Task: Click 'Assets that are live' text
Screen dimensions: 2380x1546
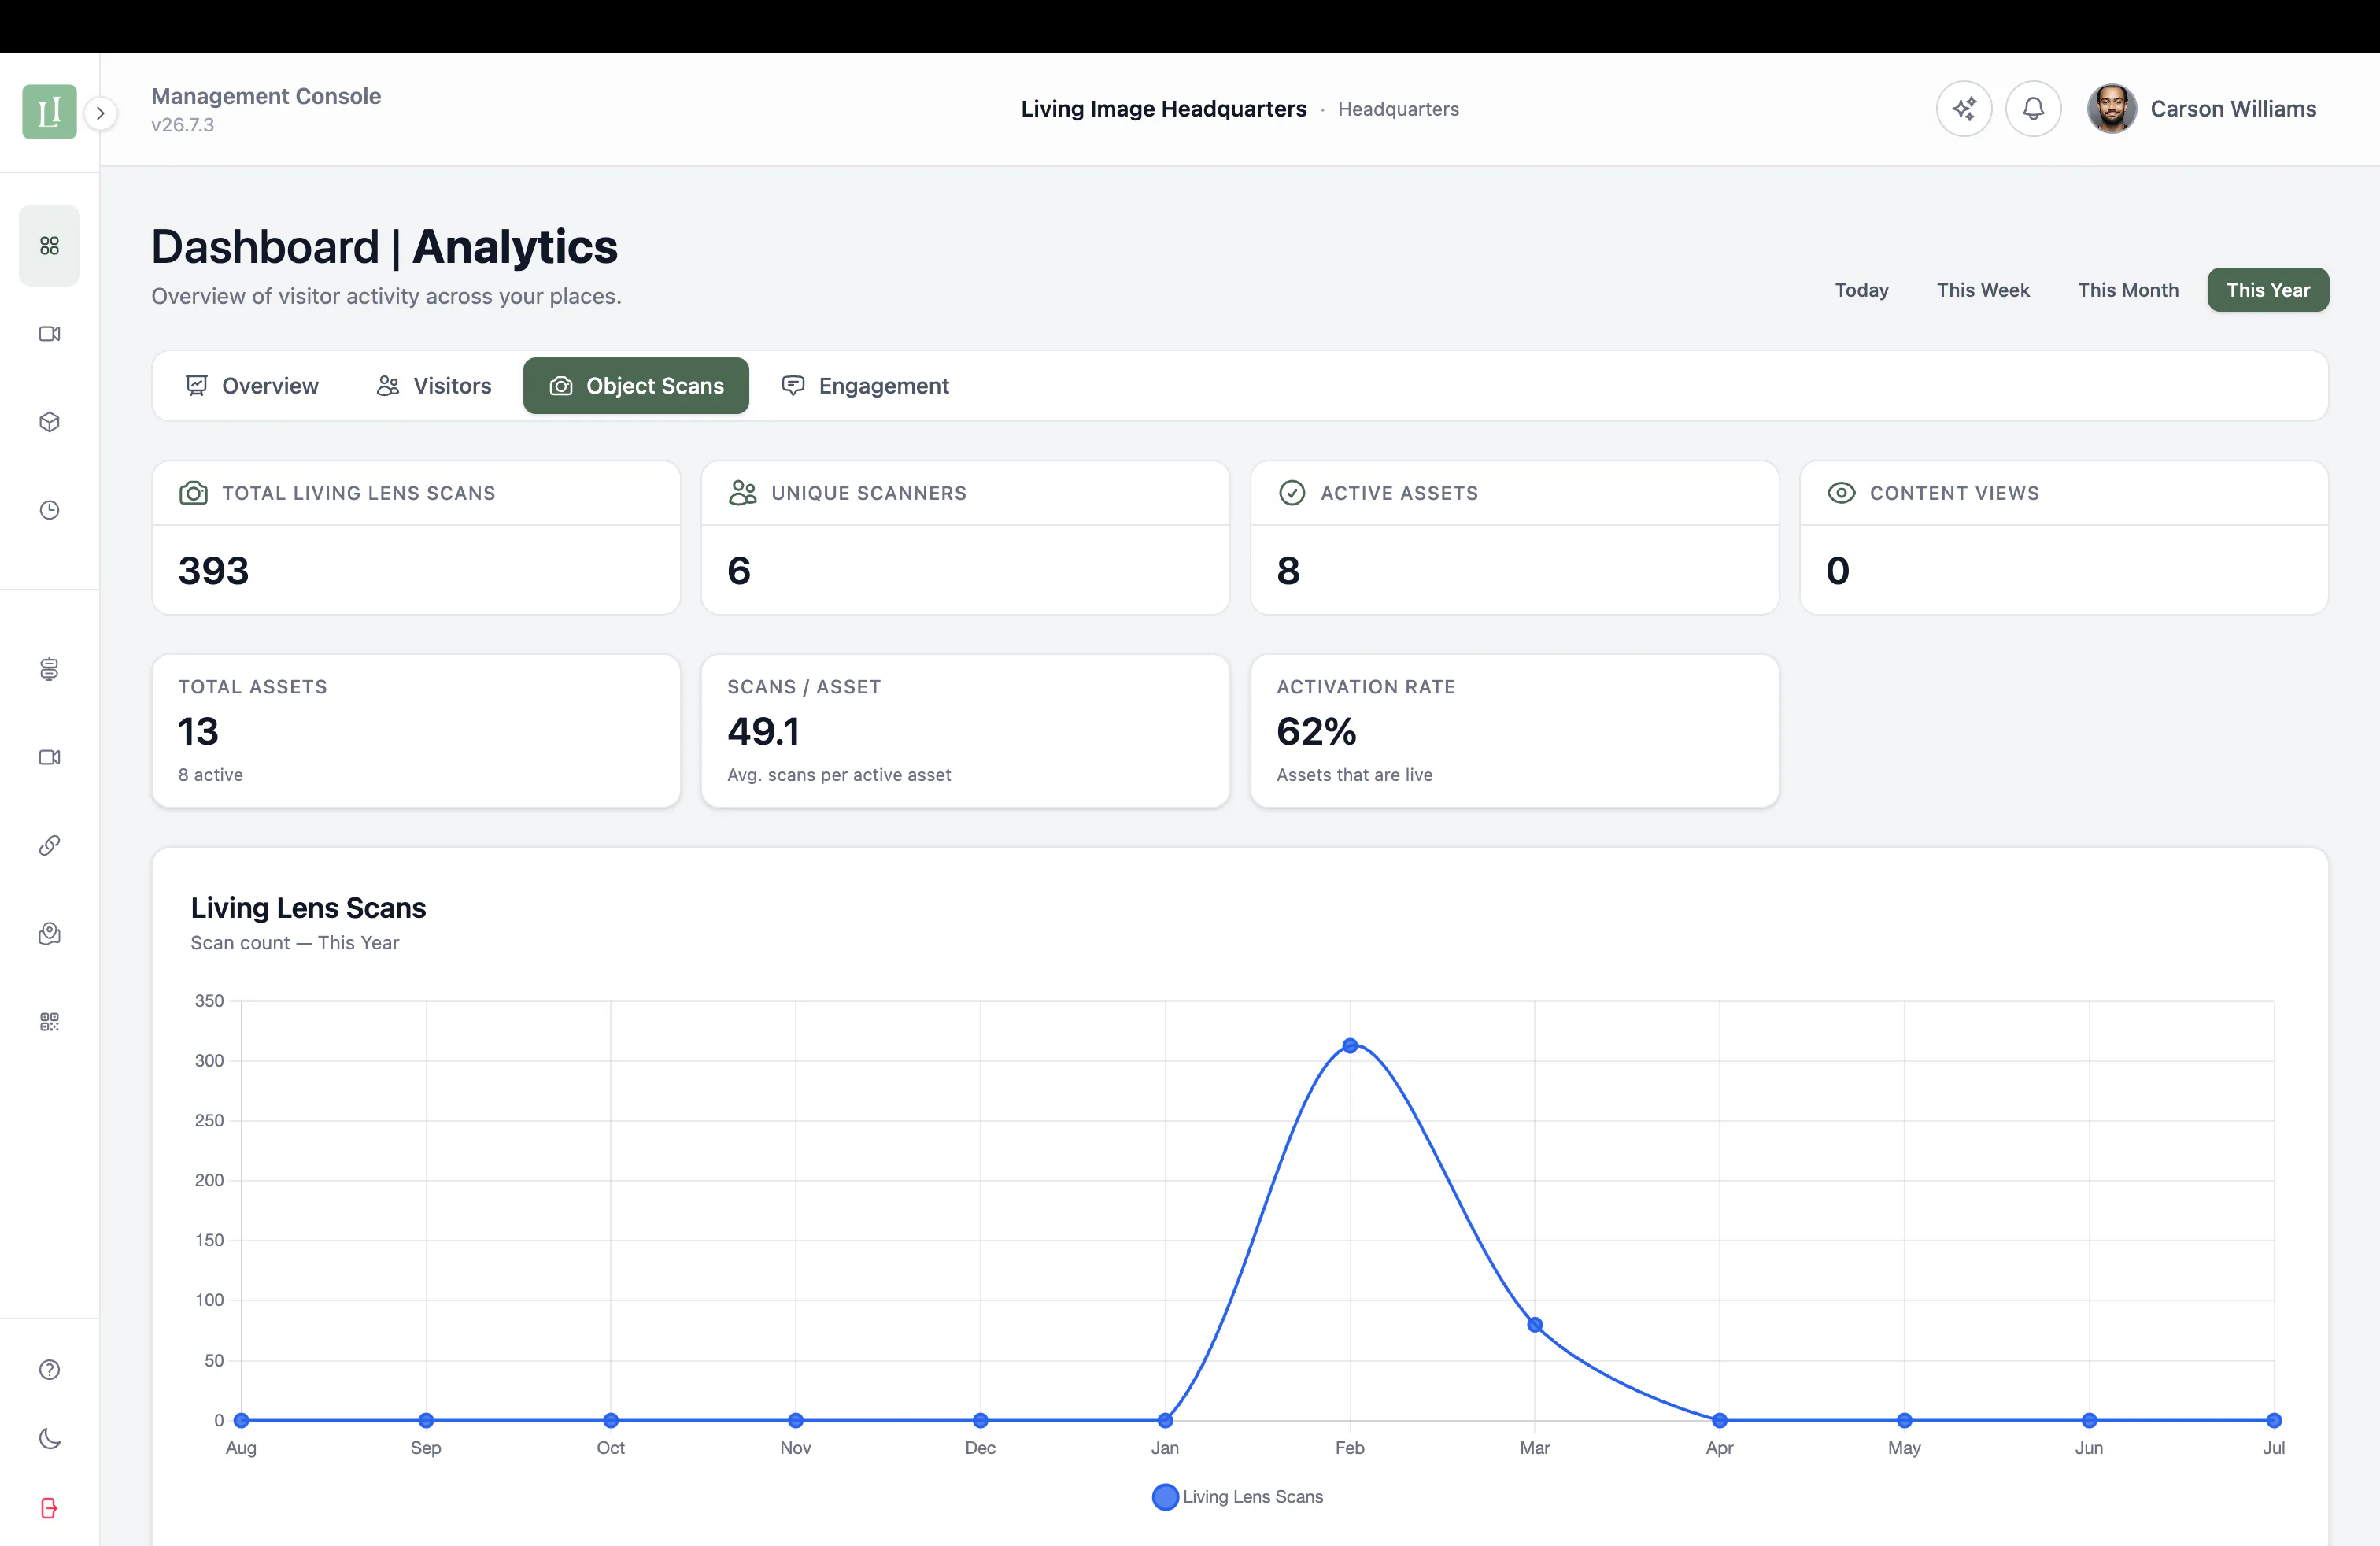Action: pyautogui.click(x=1354, y=775)
